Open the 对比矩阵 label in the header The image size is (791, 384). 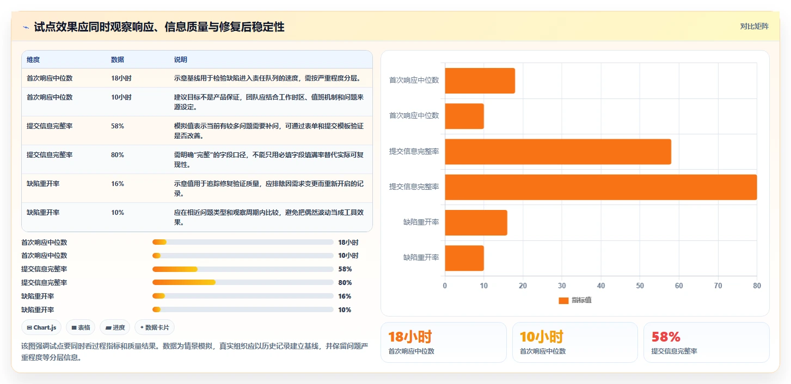754,26
